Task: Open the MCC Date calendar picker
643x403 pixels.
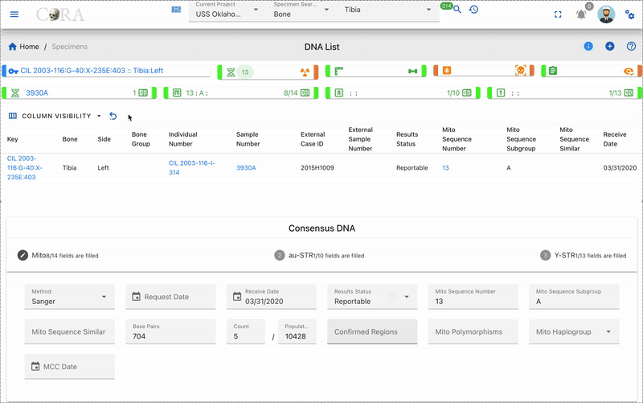Action: (x=35, y=366)
